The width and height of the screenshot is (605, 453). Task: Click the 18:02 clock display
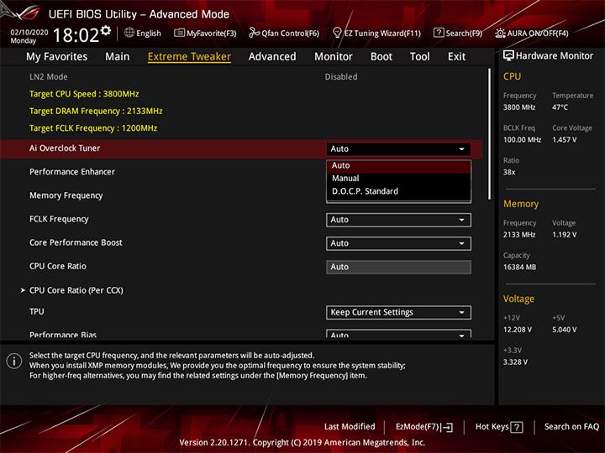coord(76,35)
